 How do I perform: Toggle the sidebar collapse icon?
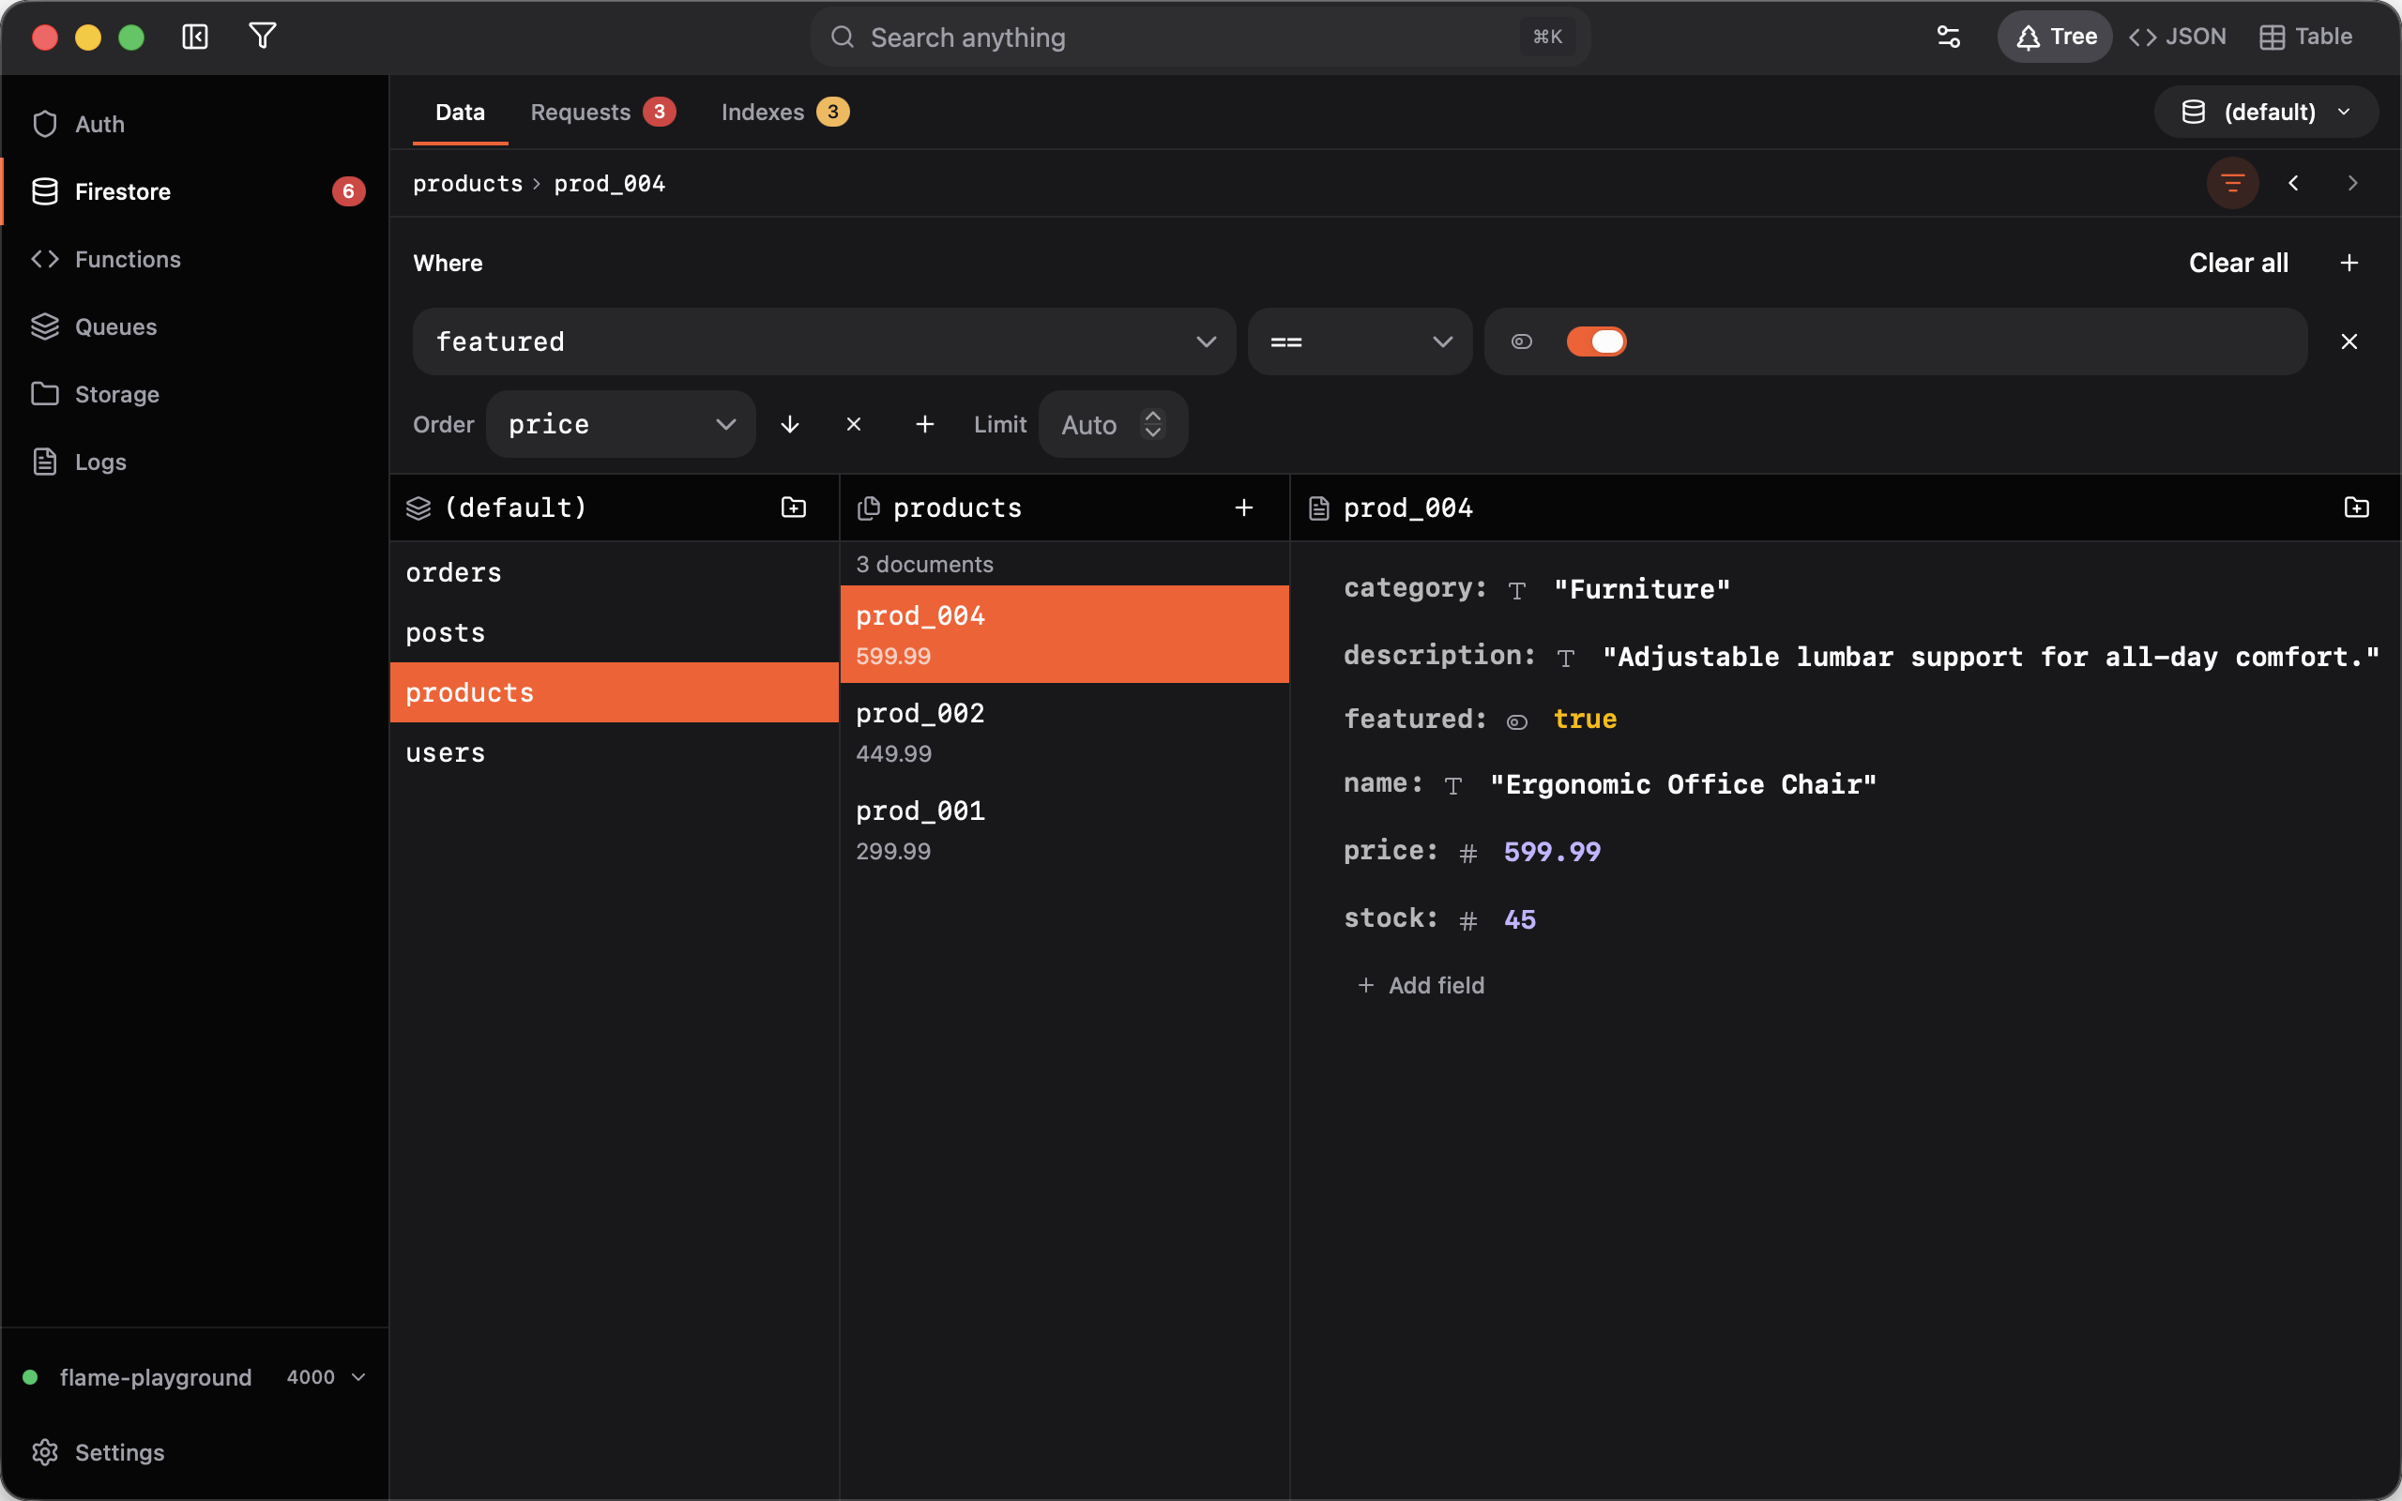[194, 37]
